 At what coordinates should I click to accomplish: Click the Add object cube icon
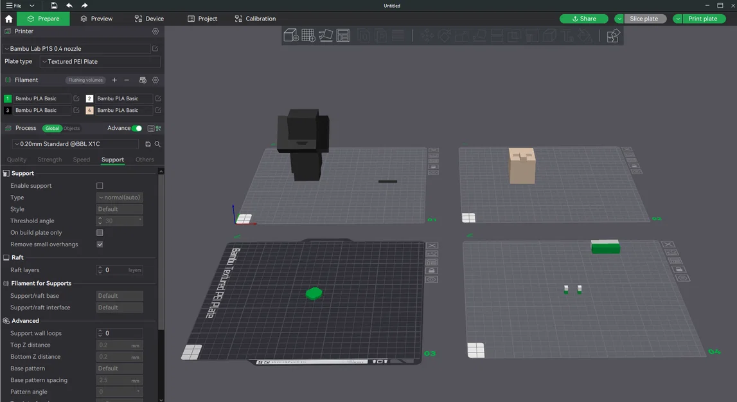click(291, 35)
